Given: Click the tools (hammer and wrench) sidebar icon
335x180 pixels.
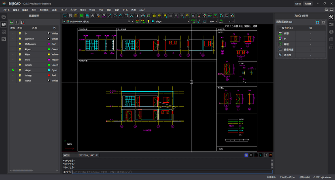Looking at the screenshot, I should (x=331, y=17).
